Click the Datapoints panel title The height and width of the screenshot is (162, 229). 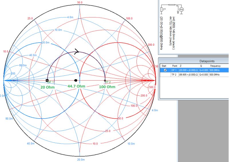[207, 61]
